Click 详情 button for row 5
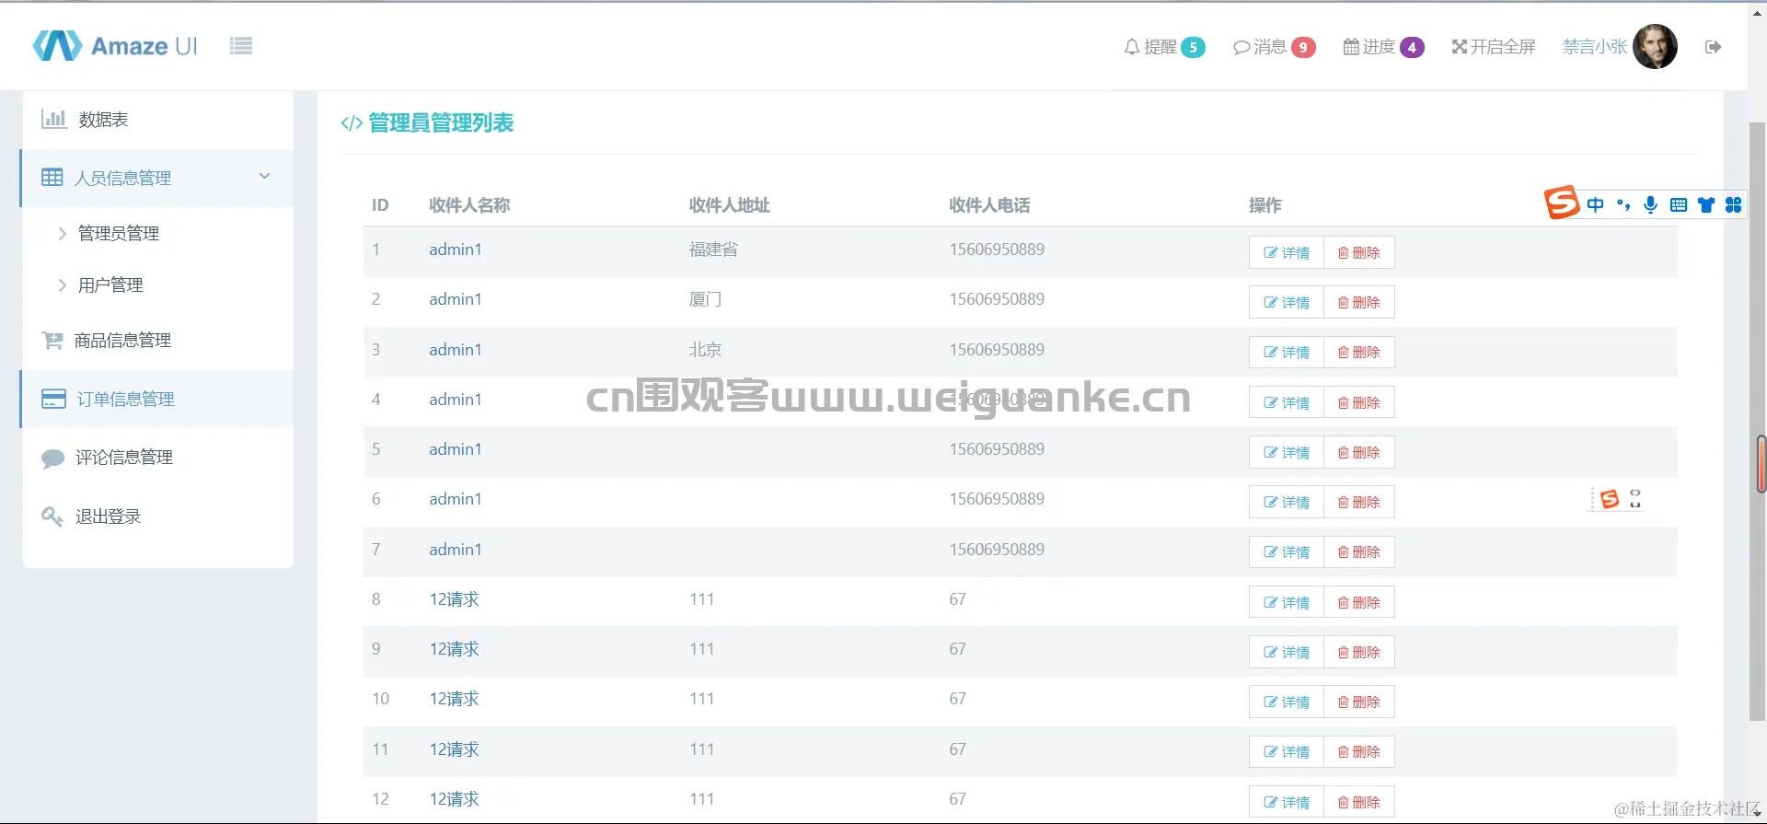Viewport: 1767px width, 824px height. (1287, 452)
